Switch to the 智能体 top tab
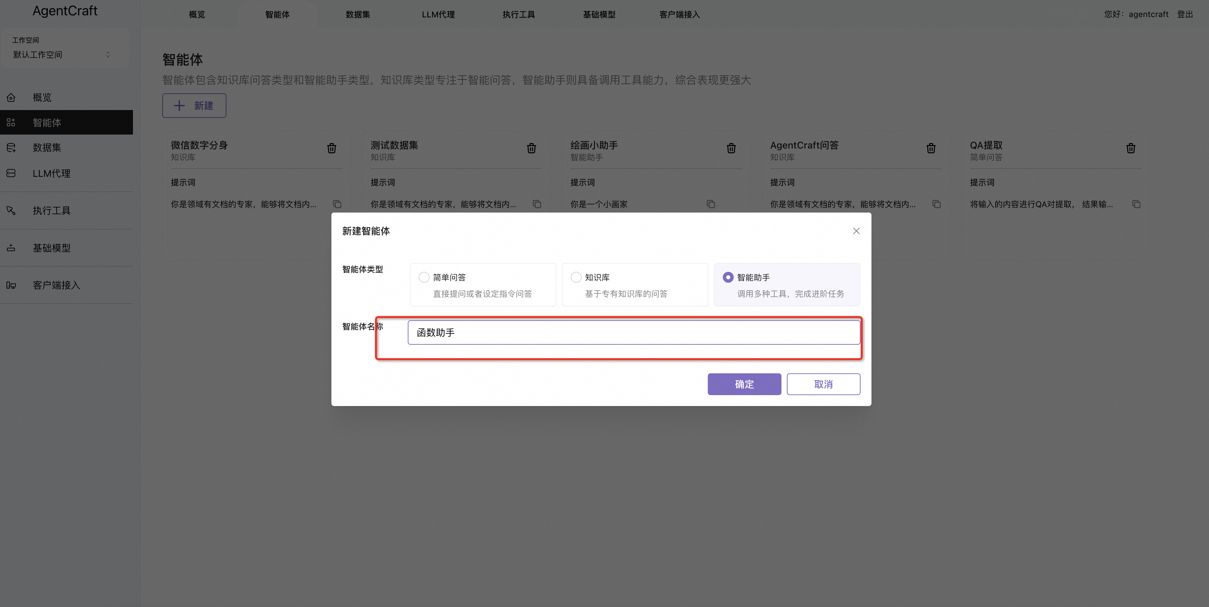 278,15
